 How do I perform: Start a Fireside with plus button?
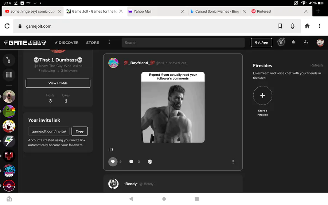click(x=262, y=95)
